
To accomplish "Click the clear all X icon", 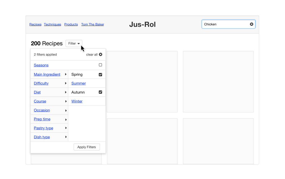I will (100, 54).
